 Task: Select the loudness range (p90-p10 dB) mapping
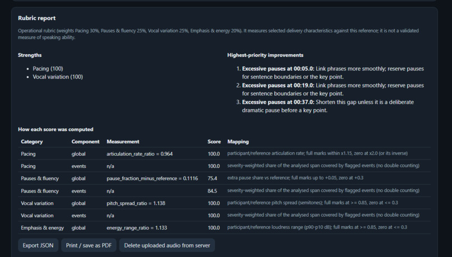click(x=317, y=227)
